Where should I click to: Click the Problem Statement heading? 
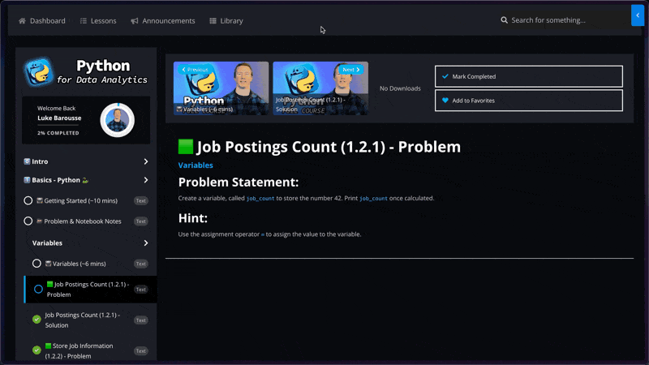(239, 182)
